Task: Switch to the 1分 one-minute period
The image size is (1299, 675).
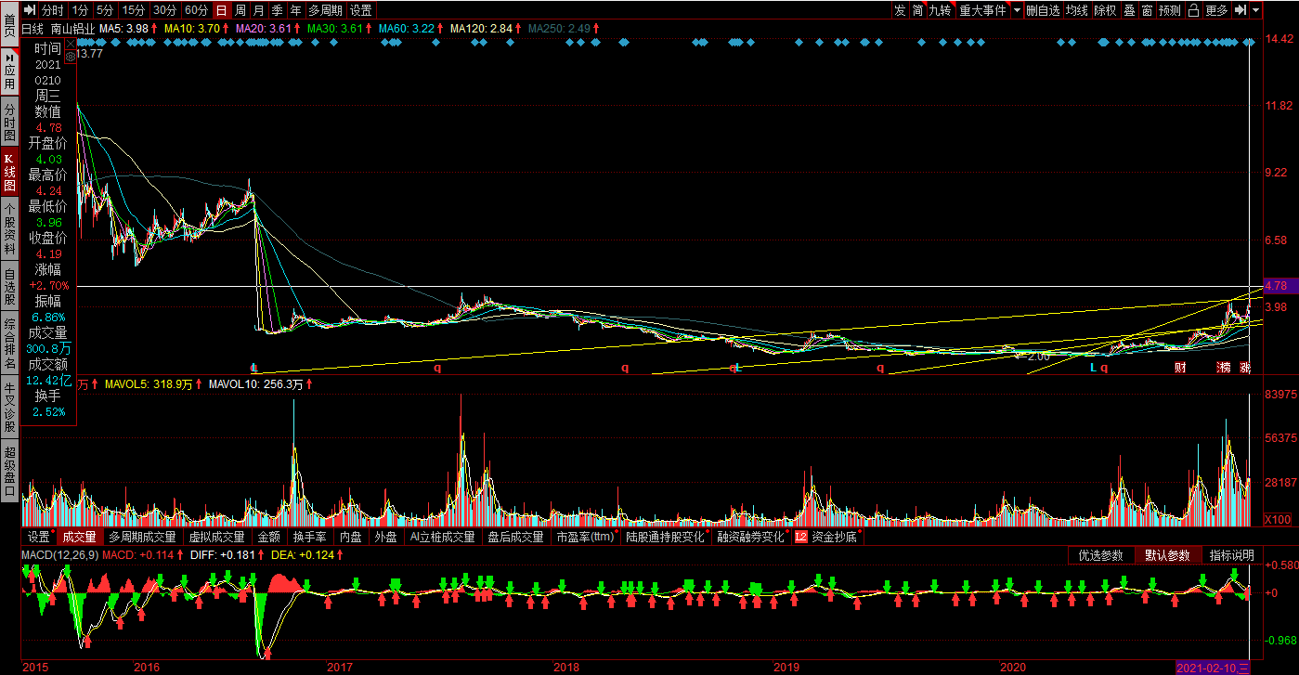Action: click(x=80, y=10)
